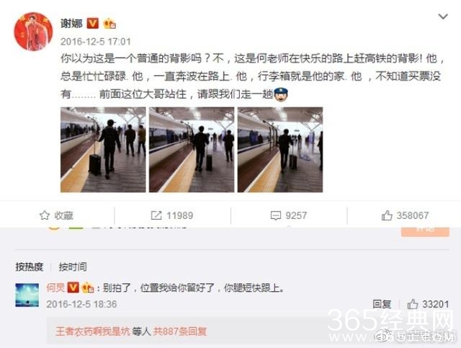Image resolution: width=461 pixels, height=348 pixels.
Task: Open the 谢娜 username link
Action: [71, 23]
